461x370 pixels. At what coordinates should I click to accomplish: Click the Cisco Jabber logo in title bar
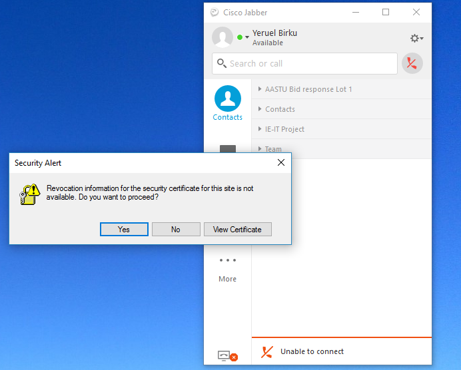(215, 13)
